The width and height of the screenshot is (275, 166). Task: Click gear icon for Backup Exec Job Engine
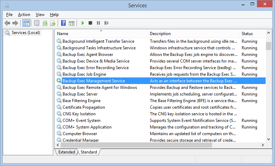pyautogui.click(x=59, y=74)
